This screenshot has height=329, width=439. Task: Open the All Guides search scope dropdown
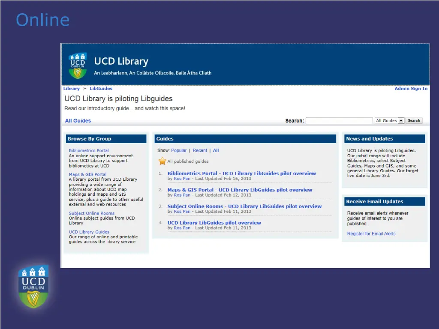[389, 120]
